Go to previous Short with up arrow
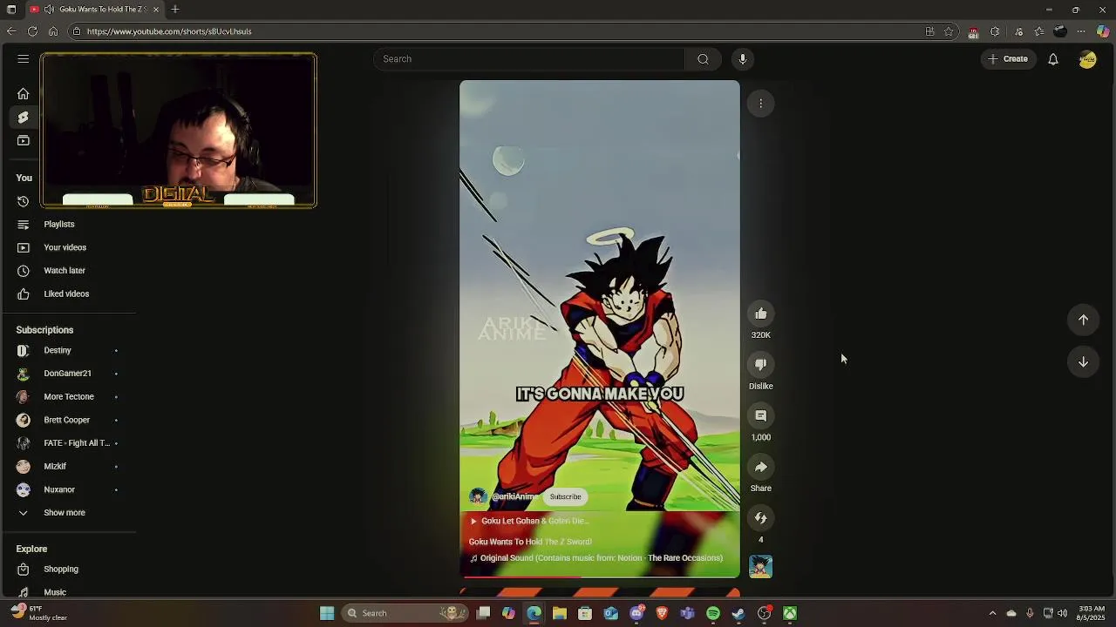1116x627 pixels. click(1083, 320)
